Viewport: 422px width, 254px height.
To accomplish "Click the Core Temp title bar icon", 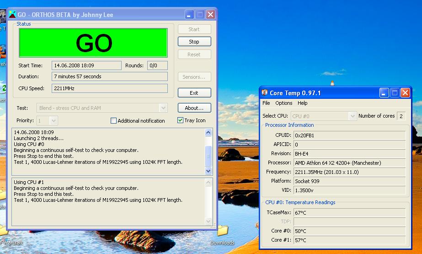I will point(265,92).
